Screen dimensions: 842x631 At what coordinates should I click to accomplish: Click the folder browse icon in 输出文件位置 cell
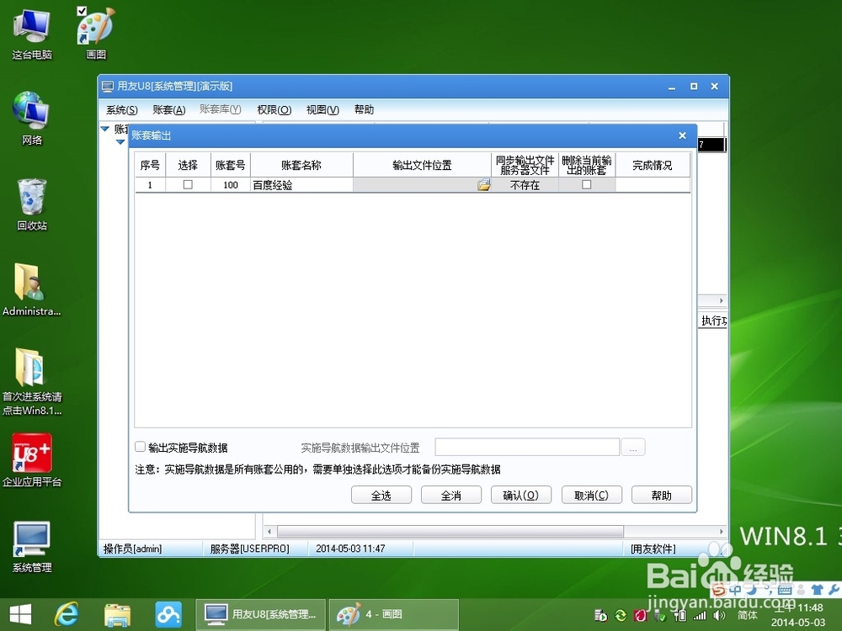(x=484, y=184)
